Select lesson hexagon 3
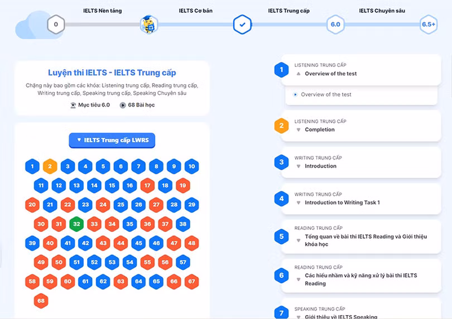The width and height of the screenshot is (452, 319). pyautogui.click(x=68, y=166)
